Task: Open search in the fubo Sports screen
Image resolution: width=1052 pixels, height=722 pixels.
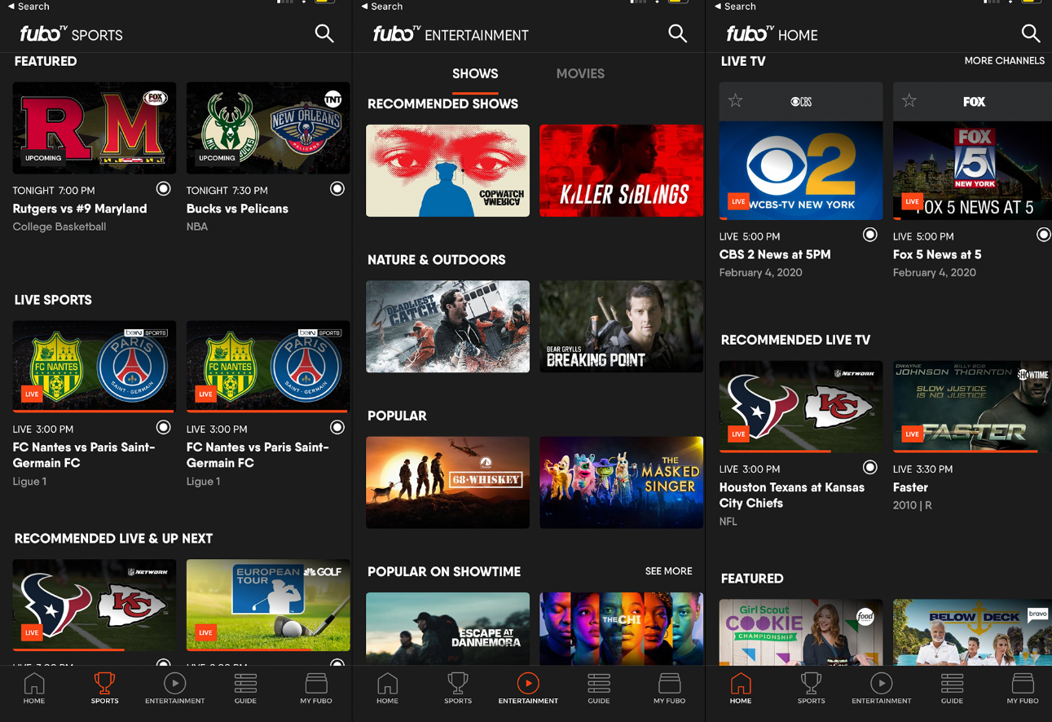Action: pos(324,33)
